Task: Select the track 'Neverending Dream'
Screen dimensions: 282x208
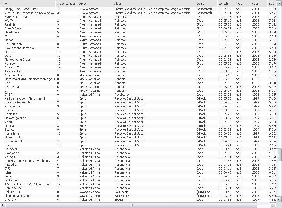Action: coord(18,60)
